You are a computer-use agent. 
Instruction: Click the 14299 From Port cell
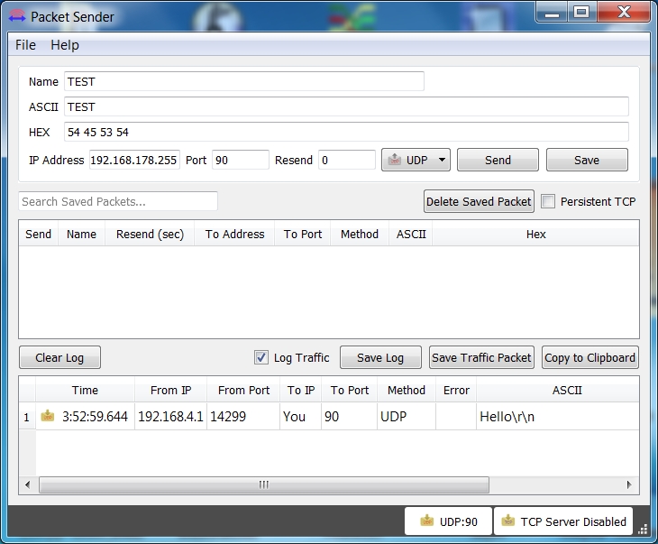click(x=243, y=416)
